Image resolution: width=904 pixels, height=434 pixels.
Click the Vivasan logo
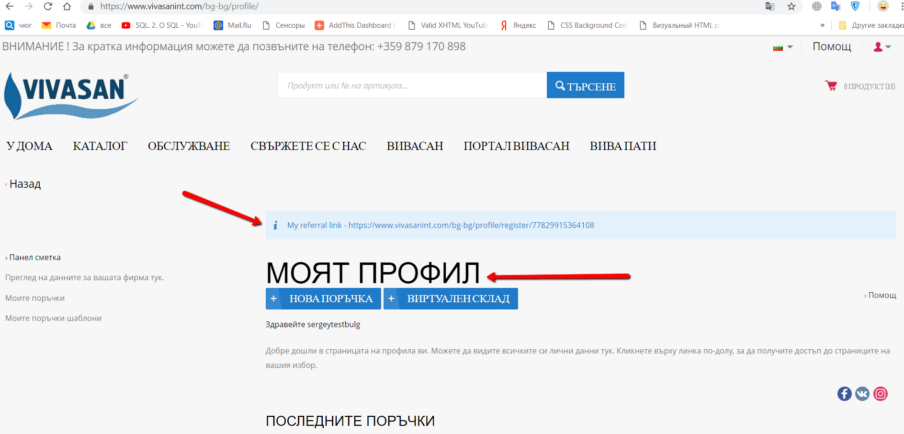tap(71, 96)
